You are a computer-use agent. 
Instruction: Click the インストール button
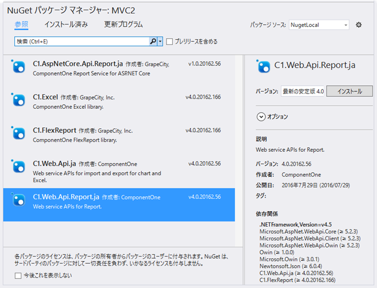[x=349, y=91]
